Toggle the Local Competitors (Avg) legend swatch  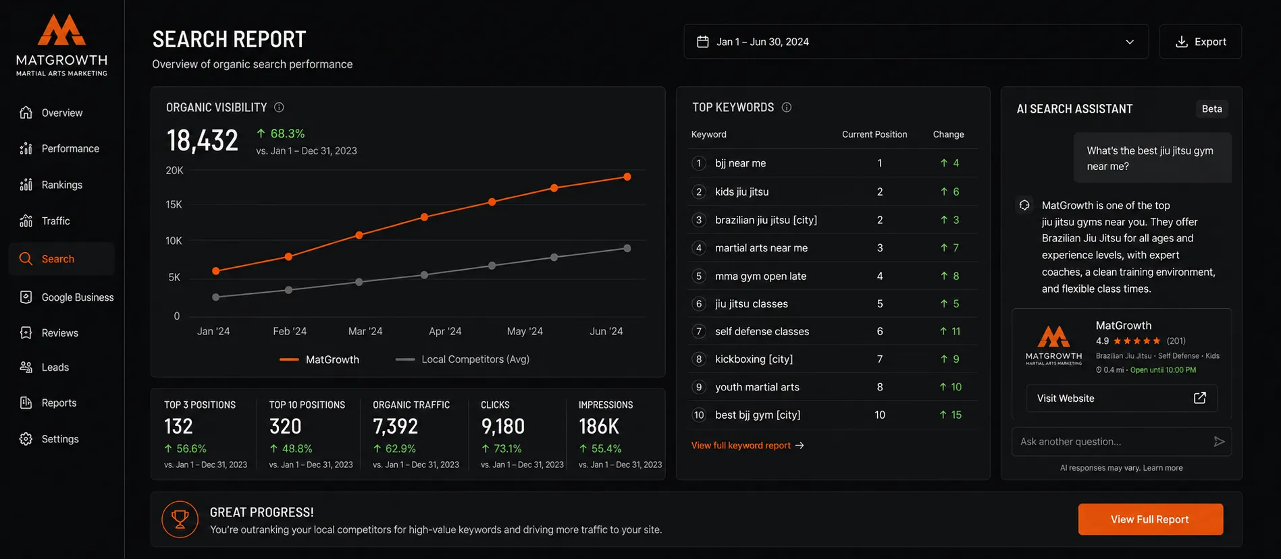click(x=405, y=359)
